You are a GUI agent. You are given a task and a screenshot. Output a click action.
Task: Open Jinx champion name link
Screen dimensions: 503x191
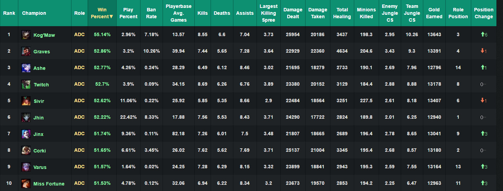point(38,134)
